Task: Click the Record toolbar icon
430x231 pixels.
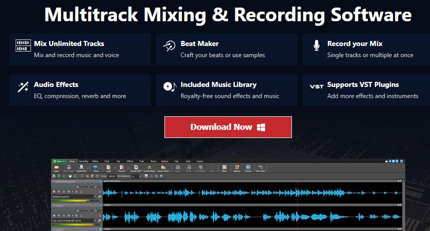Action: coord(122,168)
